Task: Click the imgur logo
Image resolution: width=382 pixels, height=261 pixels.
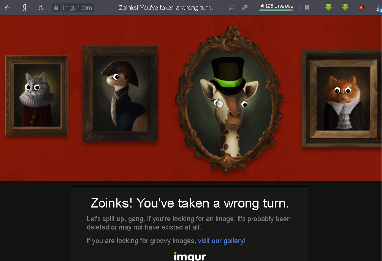Action: coord(190,256)
